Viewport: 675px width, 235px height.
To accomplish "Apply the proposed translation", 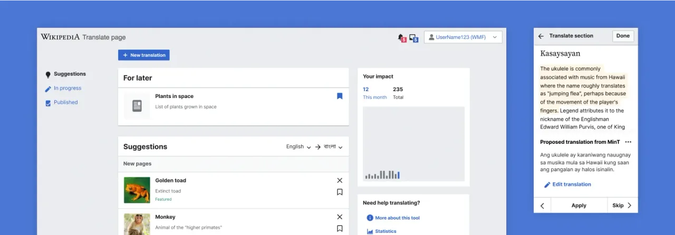I will coord(579,205).
